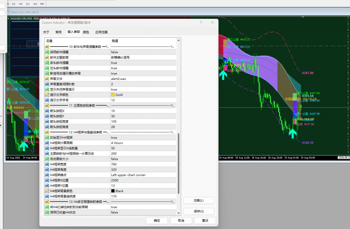Click the integer icon beside 箭头按钮宽度
Image resolution: width=350 pixels, height=229 pixels.
click(47, 121)
